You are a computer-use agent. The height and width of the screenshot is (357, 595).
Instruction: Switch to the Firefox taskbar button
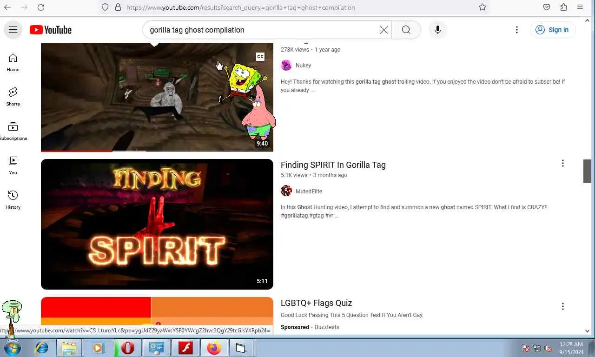(214, 348)
